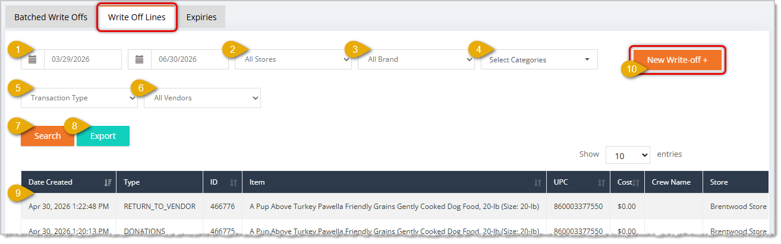Open the Select Categories dropdown
The width and height of the screenshot is (781, 244).
539,59
